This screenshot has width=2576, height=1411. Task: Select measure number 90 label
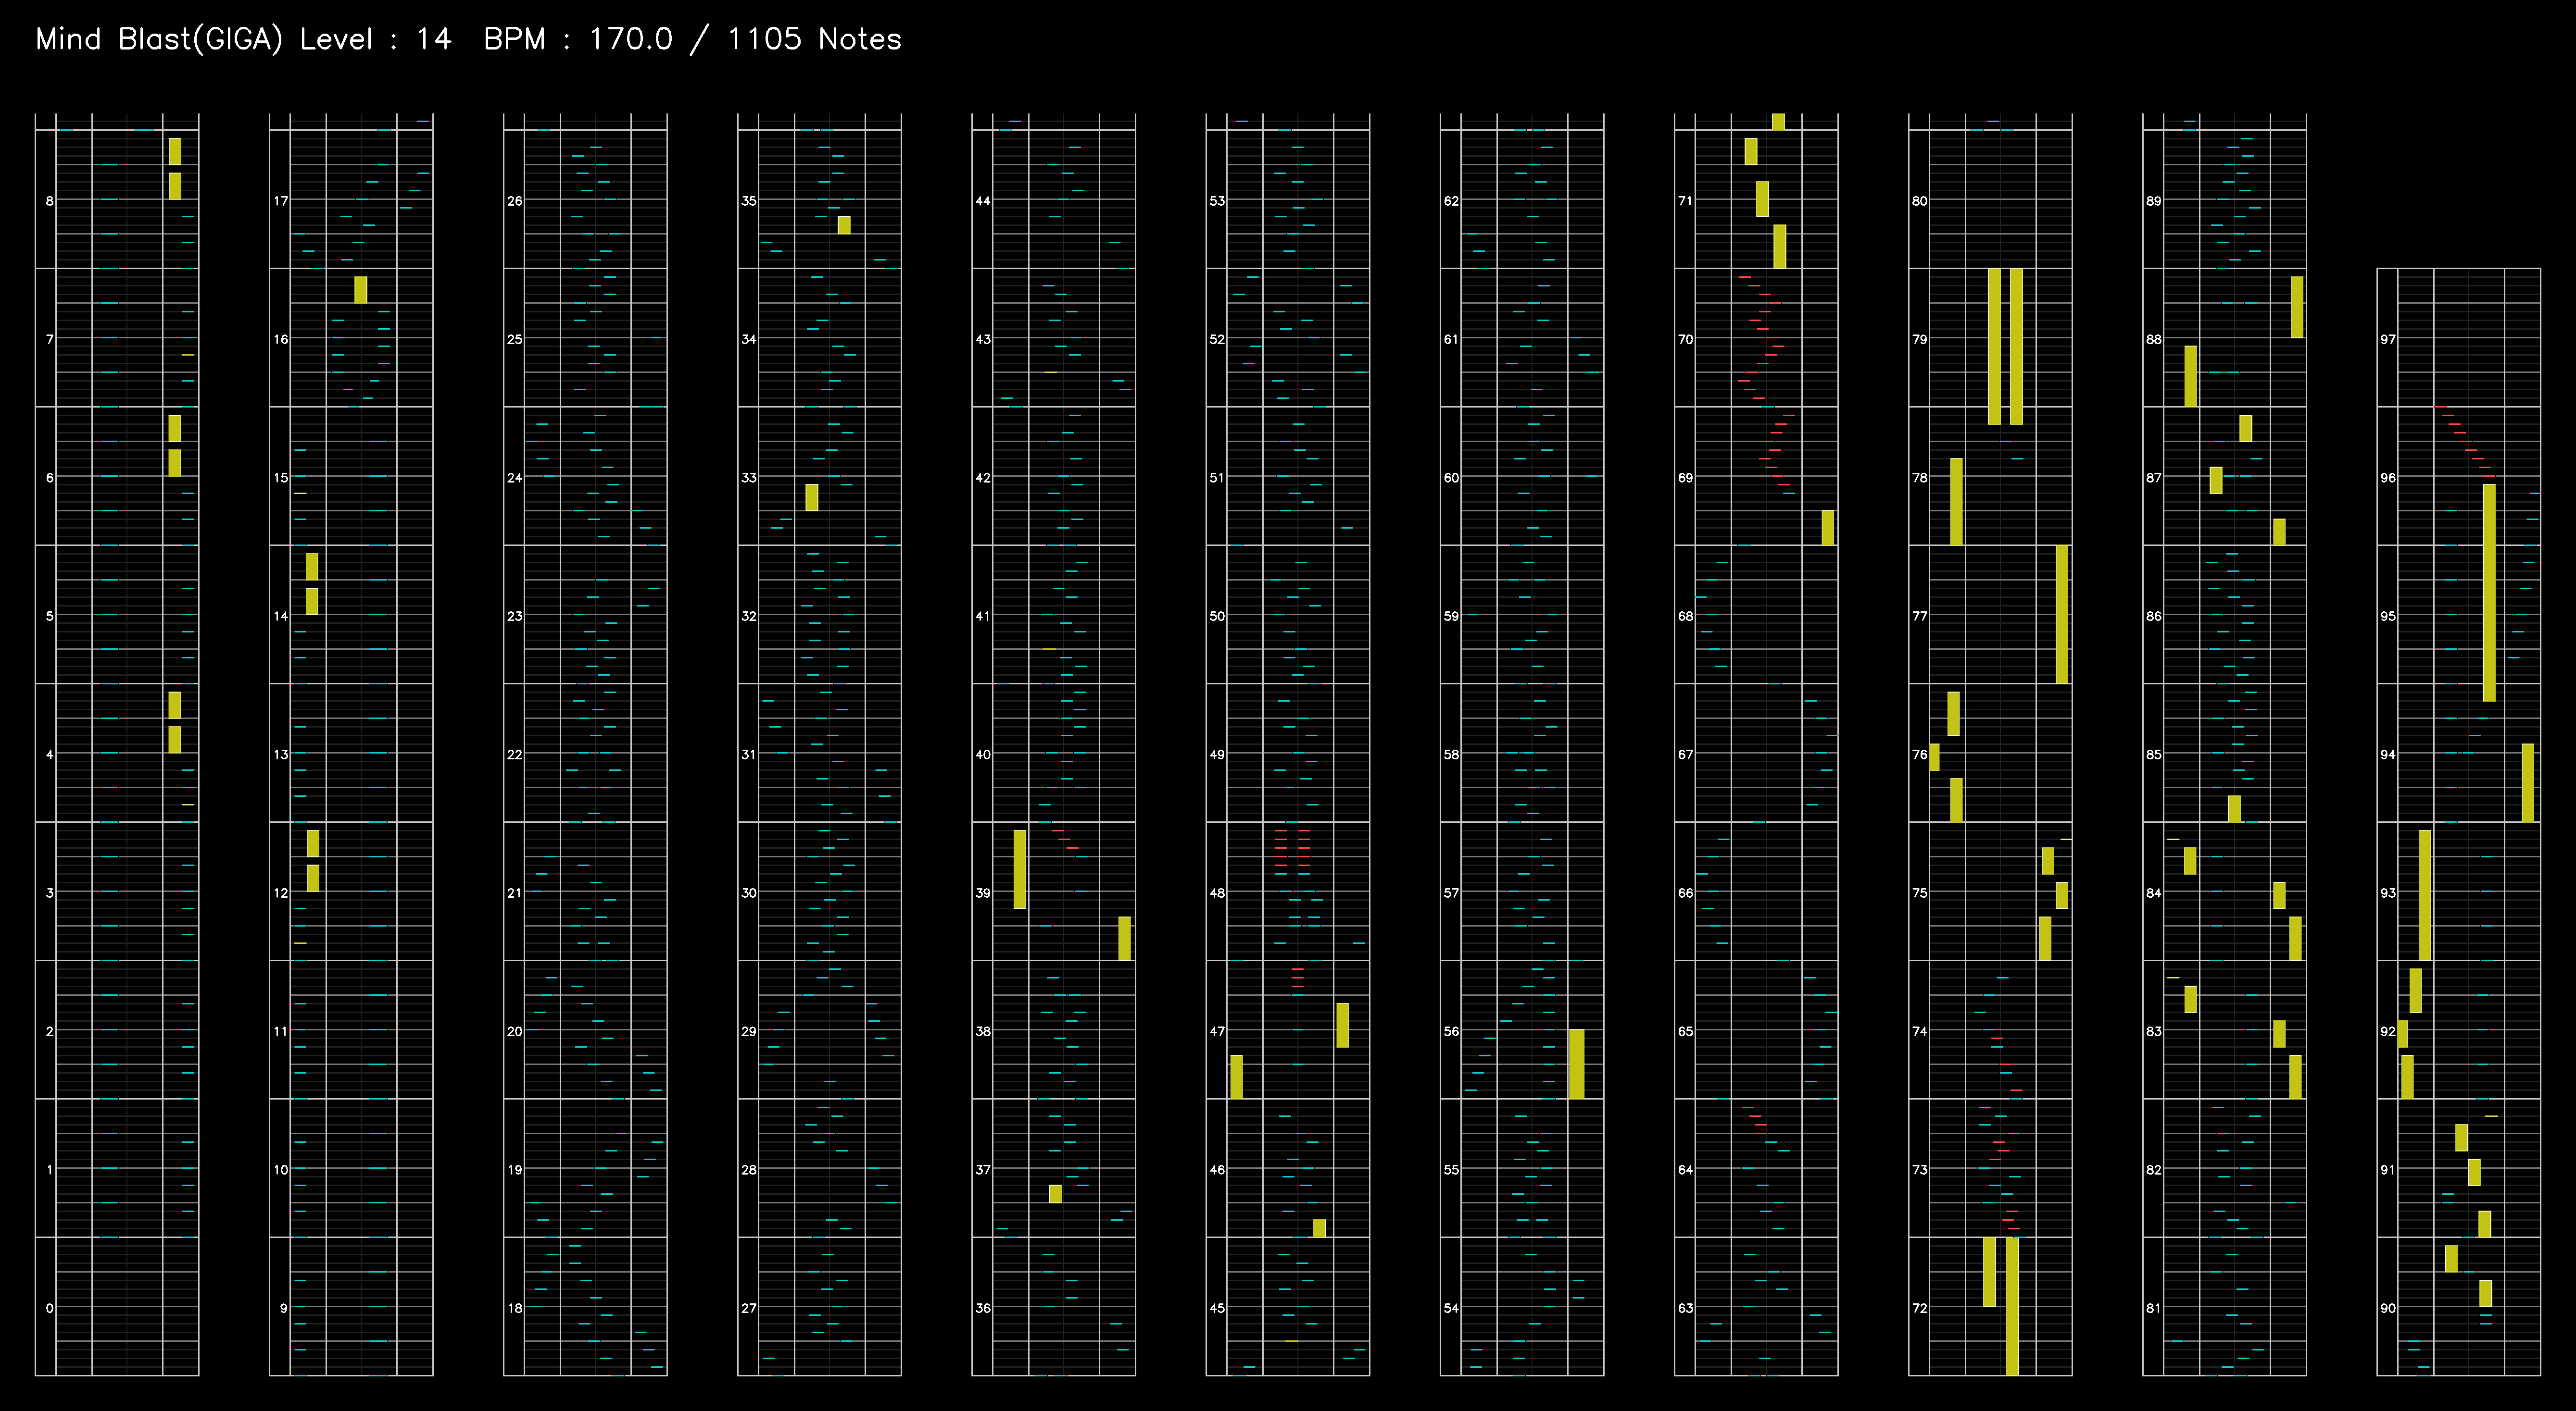(x=2388, y=1308)
